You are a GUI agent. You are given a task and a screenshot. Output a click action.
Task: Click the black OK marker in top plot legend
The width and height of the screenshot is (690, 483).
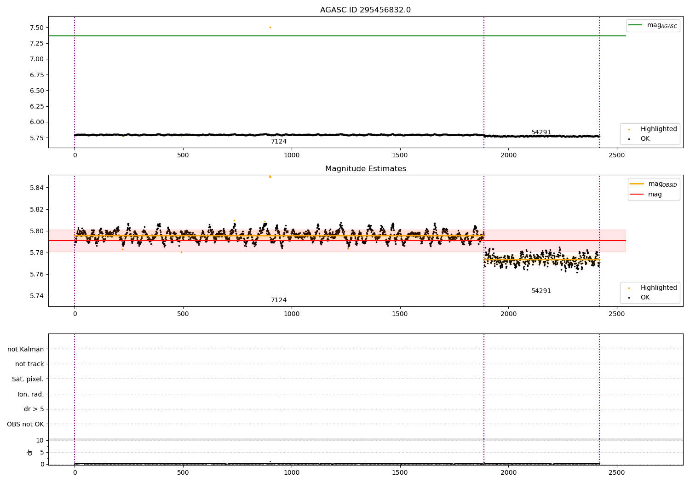click(629, 139)
